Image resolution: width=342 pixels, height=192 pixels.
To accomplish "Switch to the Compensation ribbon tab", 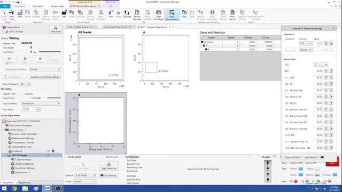I will point(57,6).
